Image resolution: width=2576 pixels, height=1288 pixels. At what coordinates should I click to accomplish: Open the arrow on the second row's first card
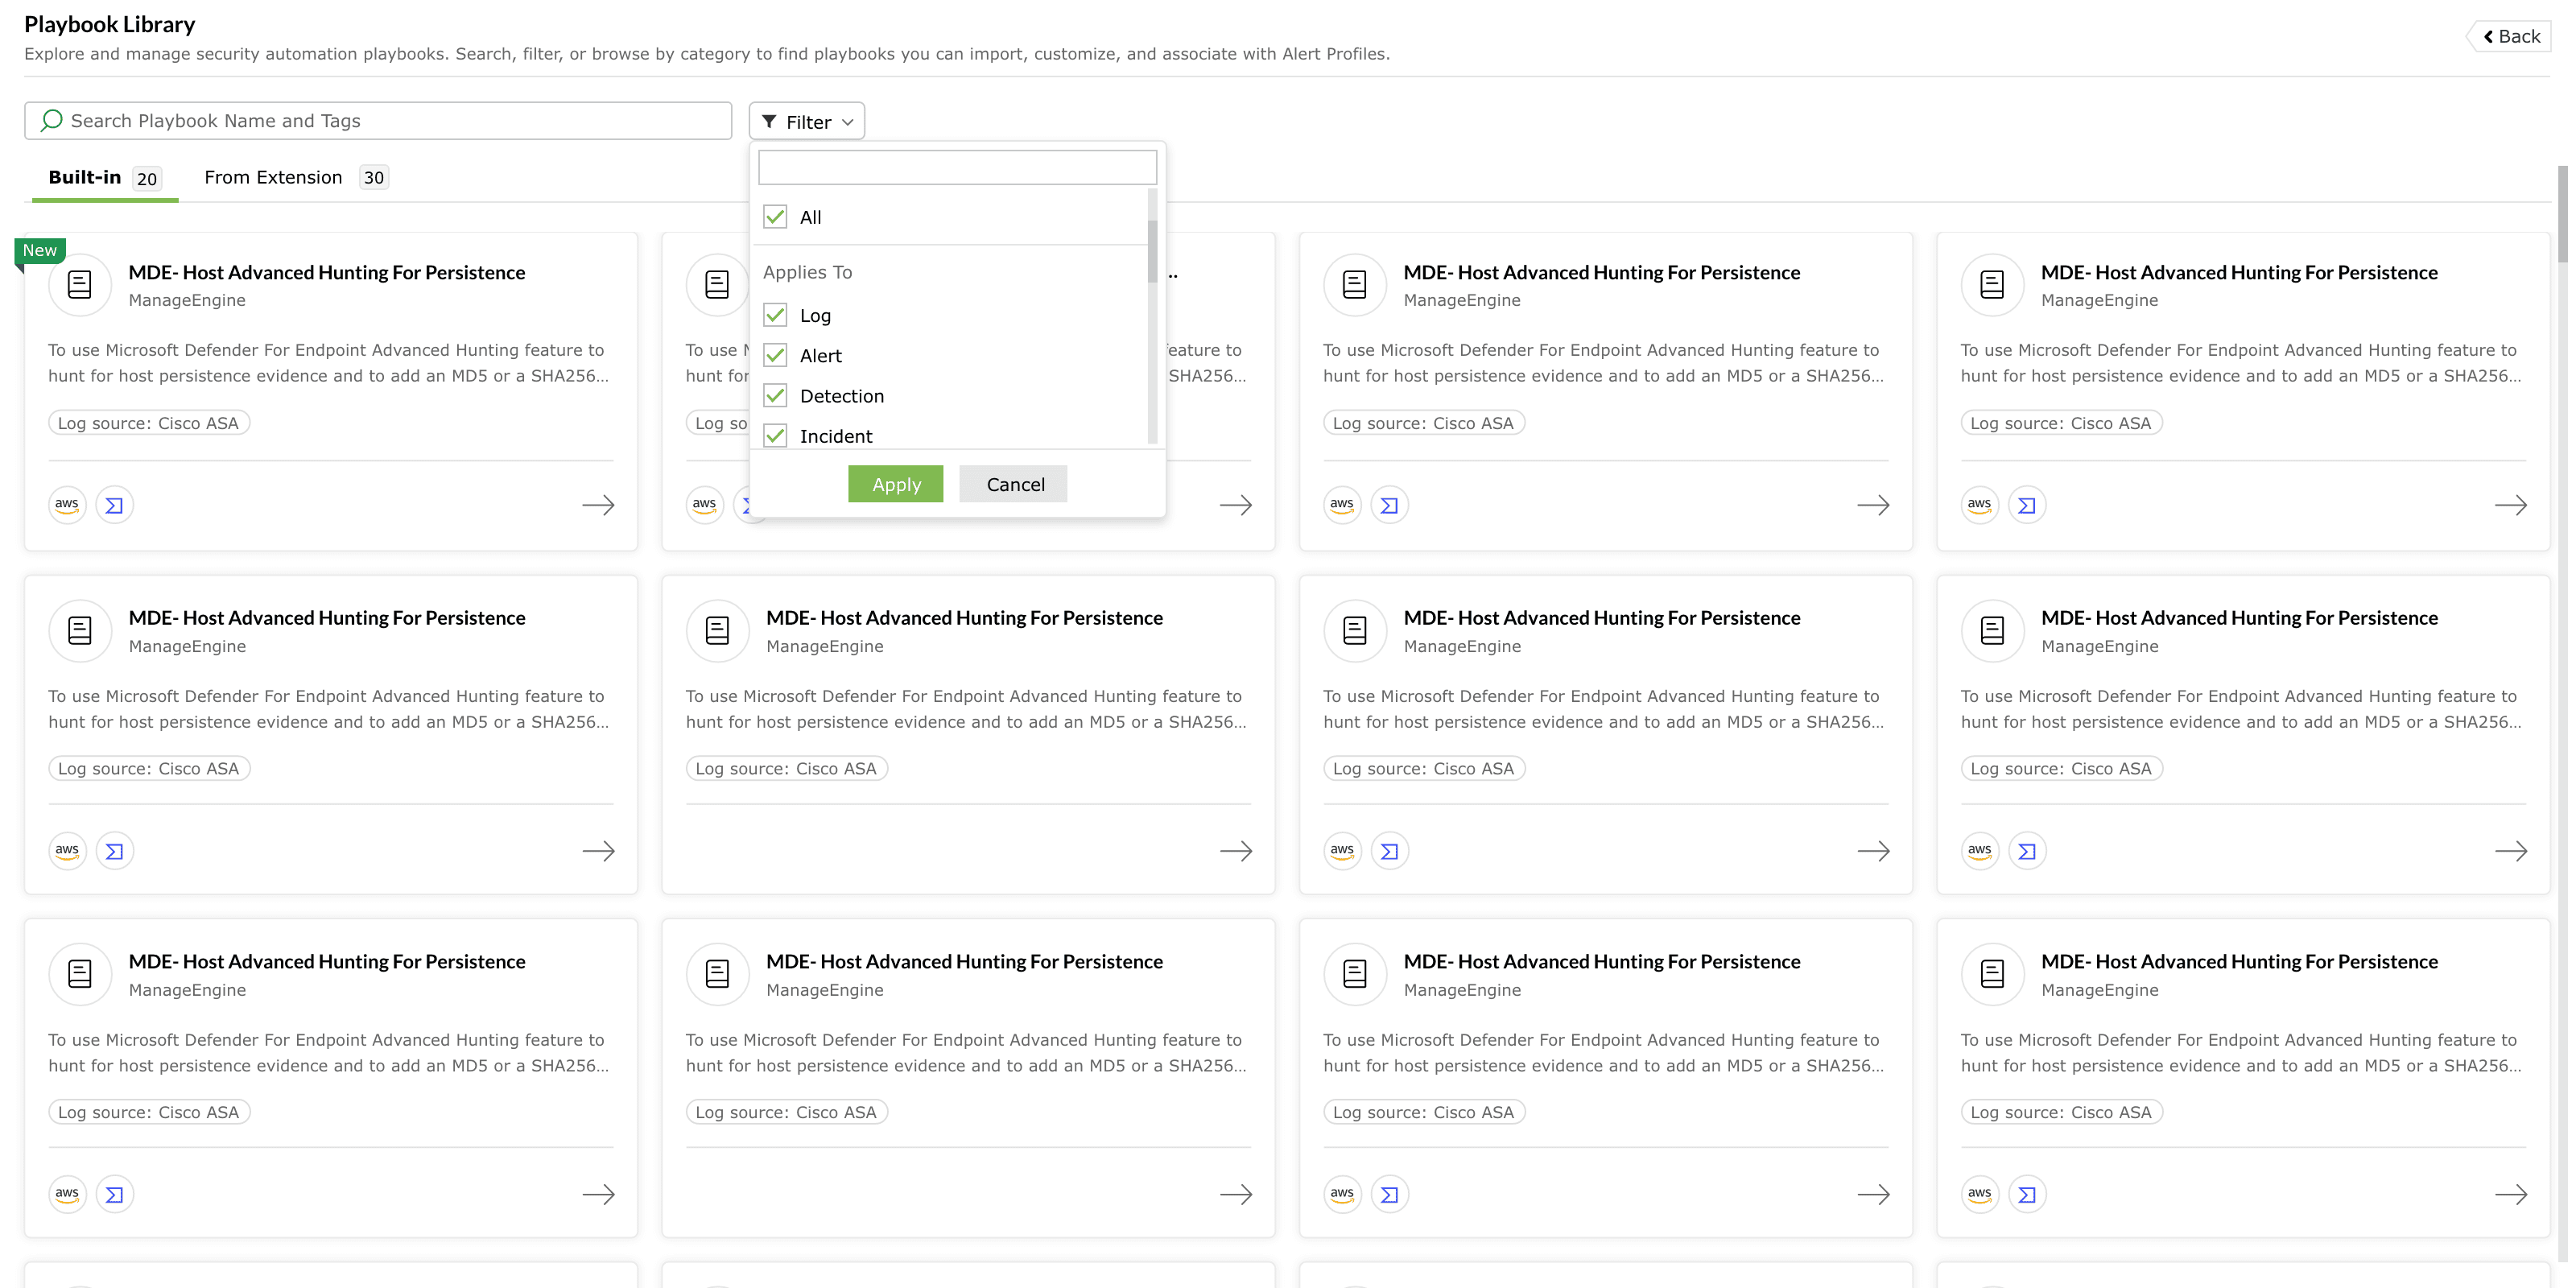[x=598, y=851]
